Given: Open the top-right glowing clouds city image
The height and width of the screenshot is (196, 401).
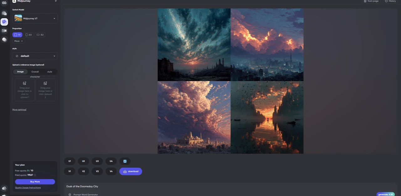Looking at the screenshot, I should 267,45.
